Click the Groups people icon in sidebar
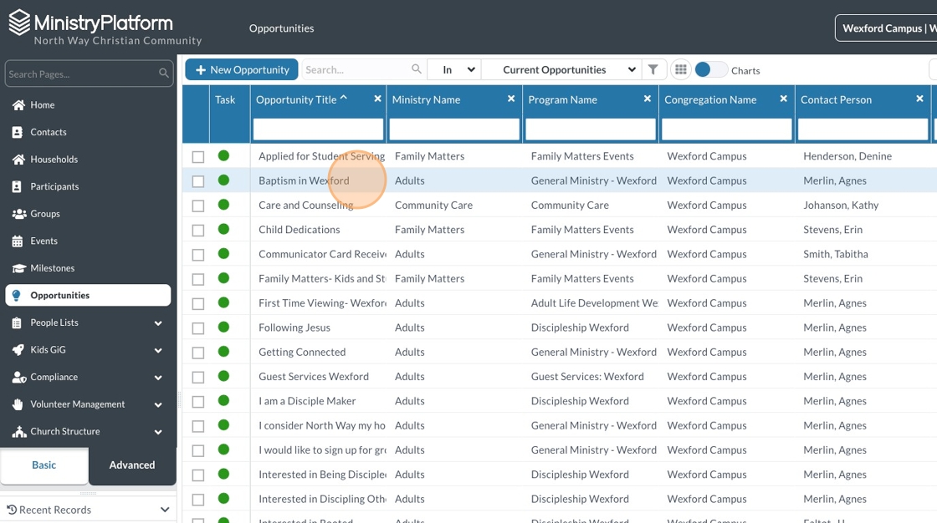937x523 pixels. pyautogui.click(x=18, y=214)
